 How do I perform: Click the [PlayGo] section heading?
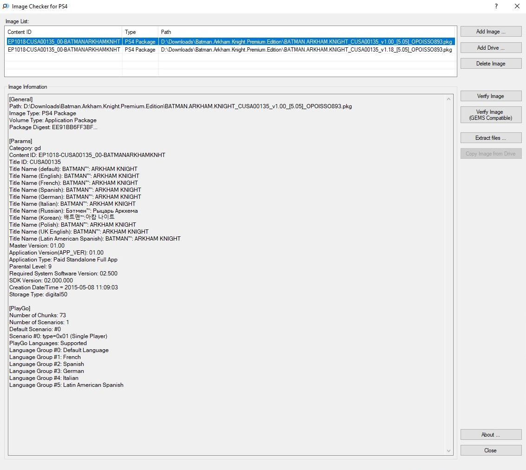[20, 308]
